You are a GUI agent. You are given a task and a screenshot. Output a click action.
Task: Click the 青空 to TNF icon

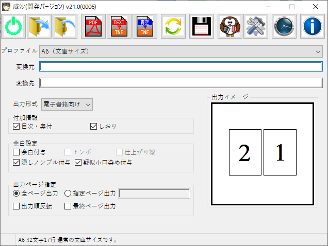(145, 26)
